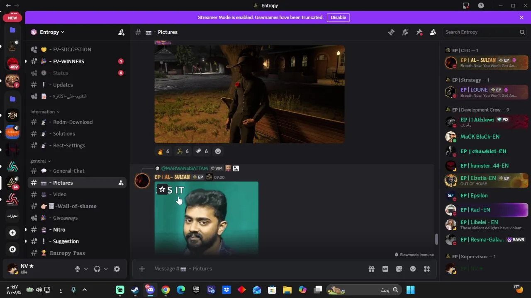Open the server icon with 74 badge
The height and width of the screenshot is (298, 531).
12,183
